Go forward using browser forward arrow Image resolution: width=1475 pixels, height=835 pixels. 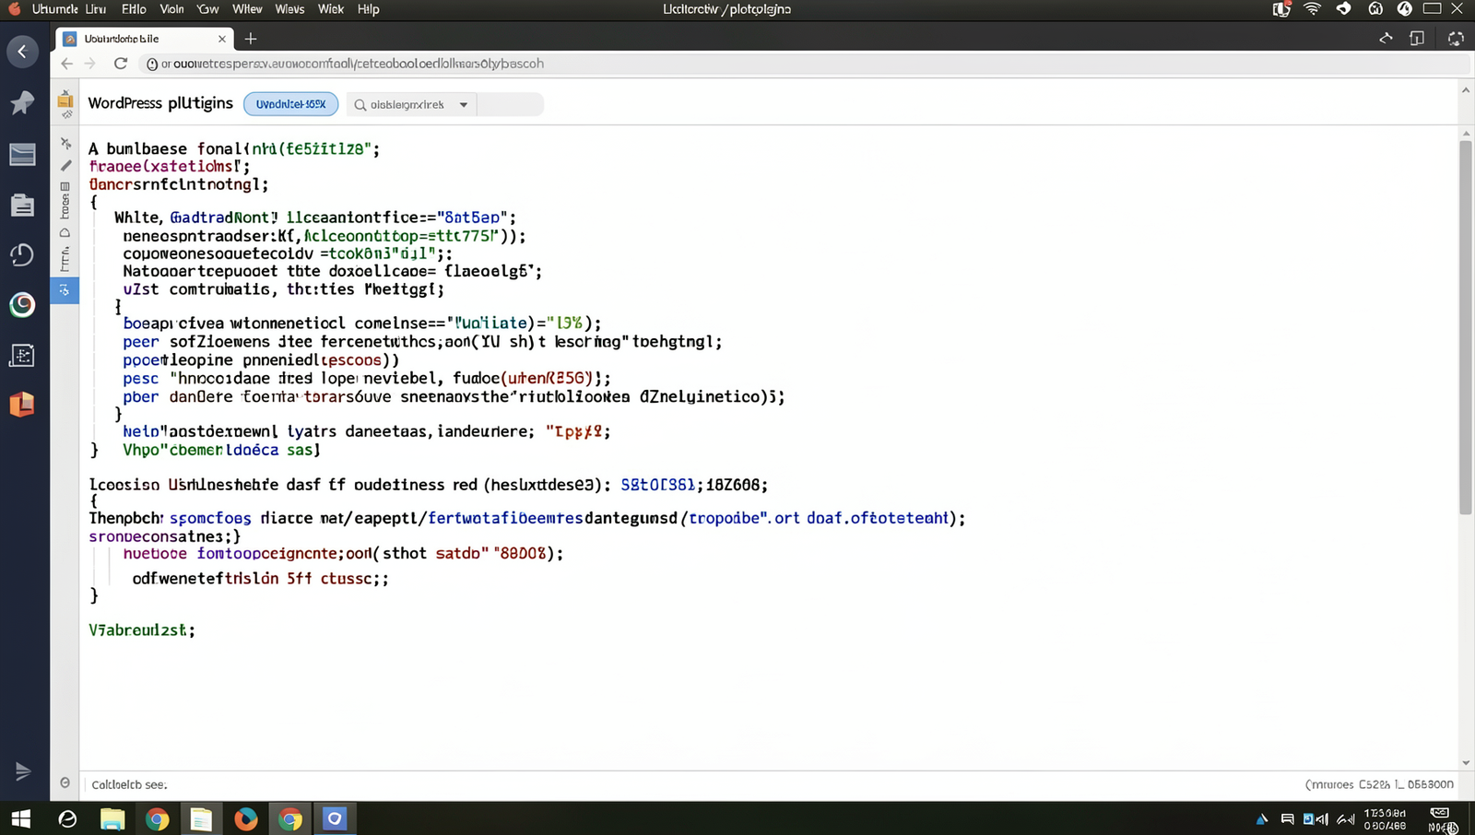[x=90, y=64]
